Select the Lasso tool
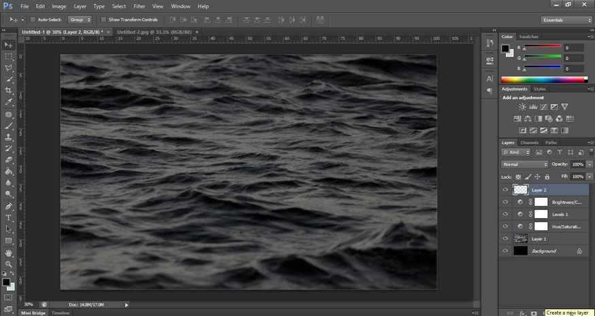The height and width of the screenshot is (316, 595). coord(8,68)
